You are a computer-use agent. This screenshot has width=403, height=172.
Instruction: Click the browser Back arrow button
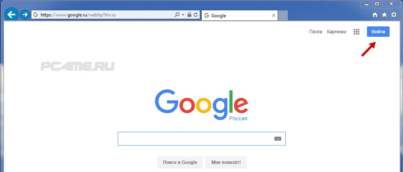pyautogui.click(x=12, y=15)
